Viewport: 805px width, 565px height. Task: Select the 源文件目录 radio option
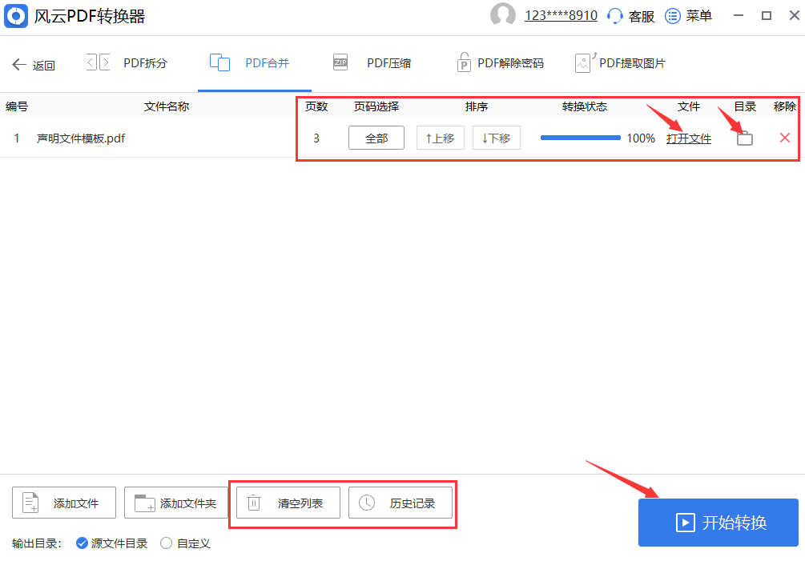click(x=83, y=543)
